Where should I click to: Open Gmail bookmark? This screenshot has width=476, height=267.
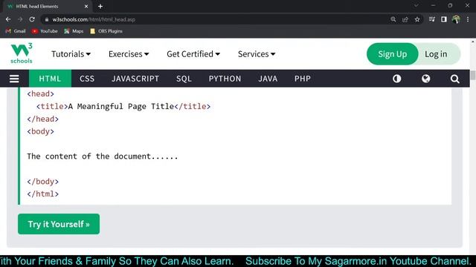click(16, 31)
